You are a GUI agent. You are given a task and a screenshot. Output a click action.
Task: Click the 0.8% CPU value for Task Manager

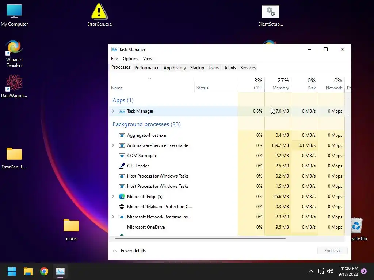click(x=251, y=111)
